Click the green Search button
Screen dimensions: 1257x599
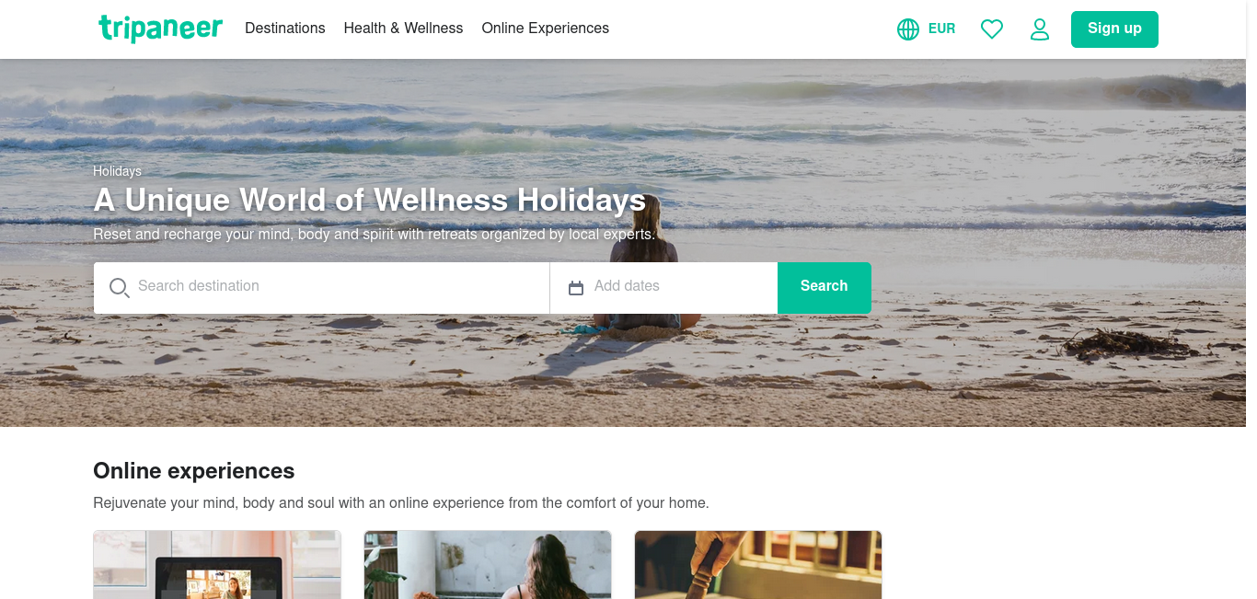(825, 288)
